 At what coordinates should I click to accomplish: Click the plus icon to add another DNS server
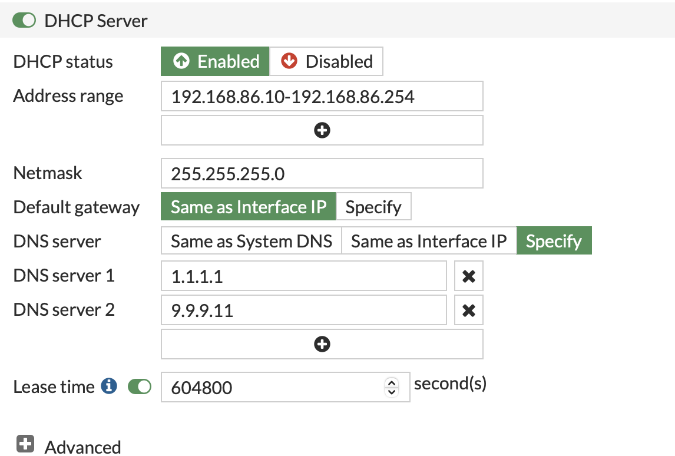[x=322, y=343]
